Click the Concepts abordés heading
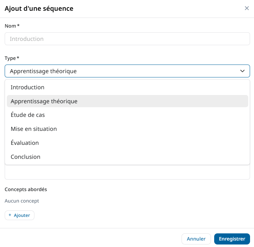Viewport: 254px width, 247px height. 26,189
